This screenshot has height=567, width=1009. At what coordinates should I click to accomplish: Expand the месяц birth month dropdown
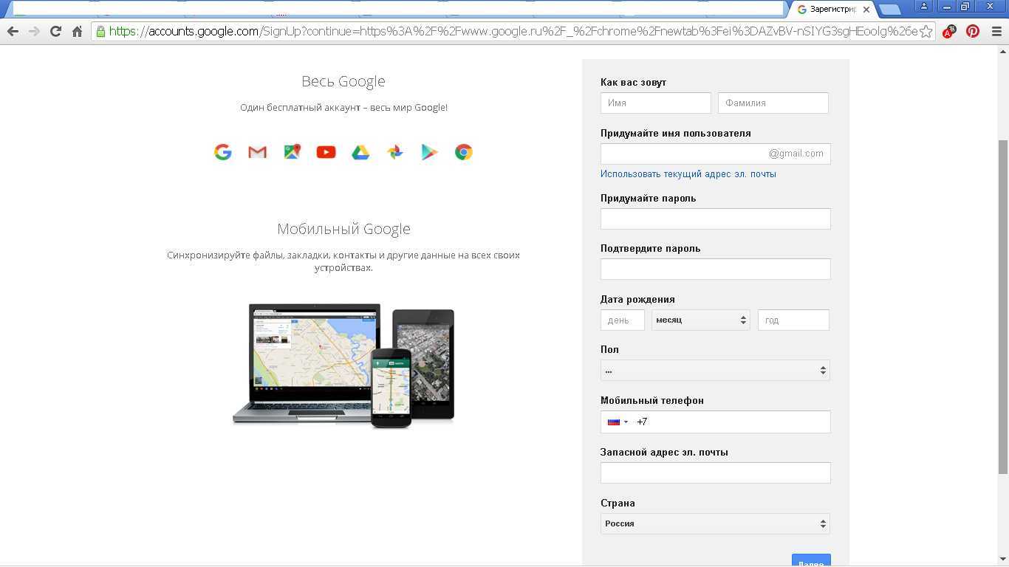tap(700, 320)
